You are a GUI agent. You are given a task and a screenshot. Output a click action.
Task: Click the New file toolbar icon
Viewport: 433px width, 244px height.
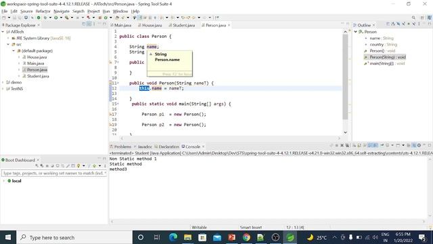pos(3,18)
